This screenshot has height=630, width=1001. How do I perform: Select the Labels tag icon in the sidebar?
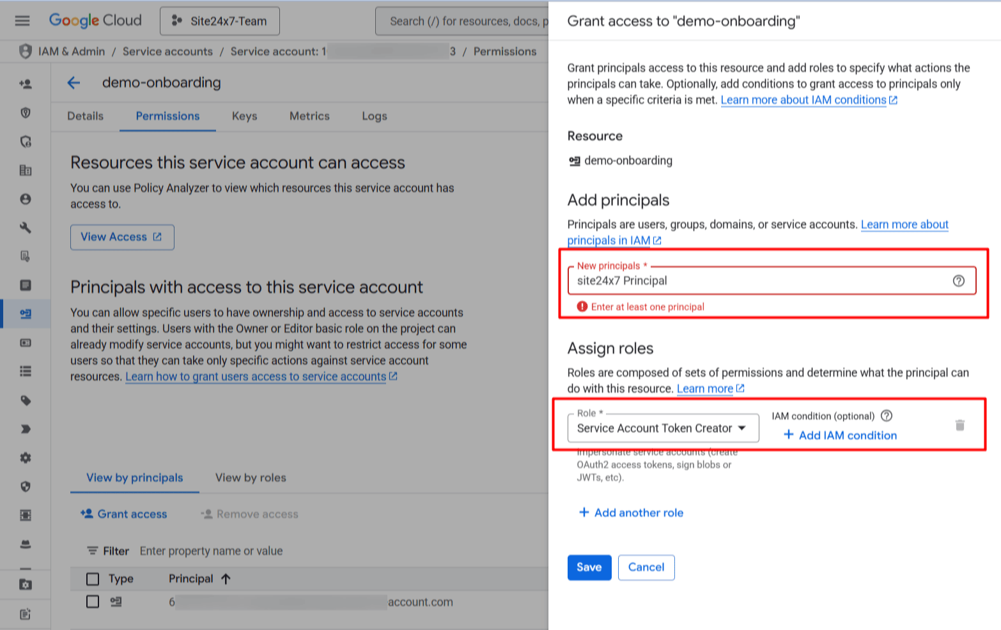(x=26, y=401)
